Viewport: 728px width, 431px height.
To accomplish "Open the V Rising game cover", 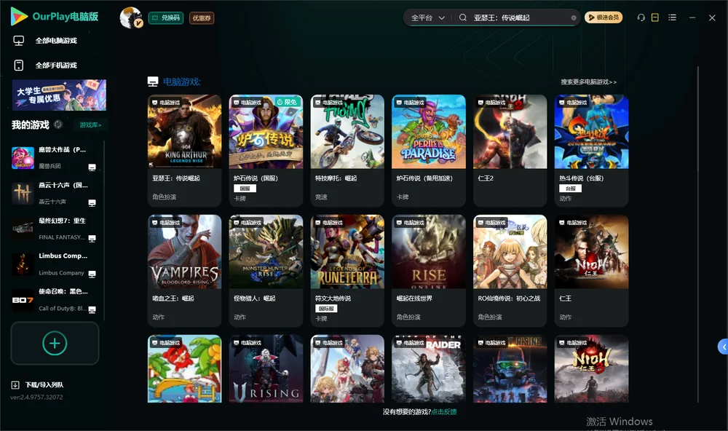I will (x=266, y=369).
